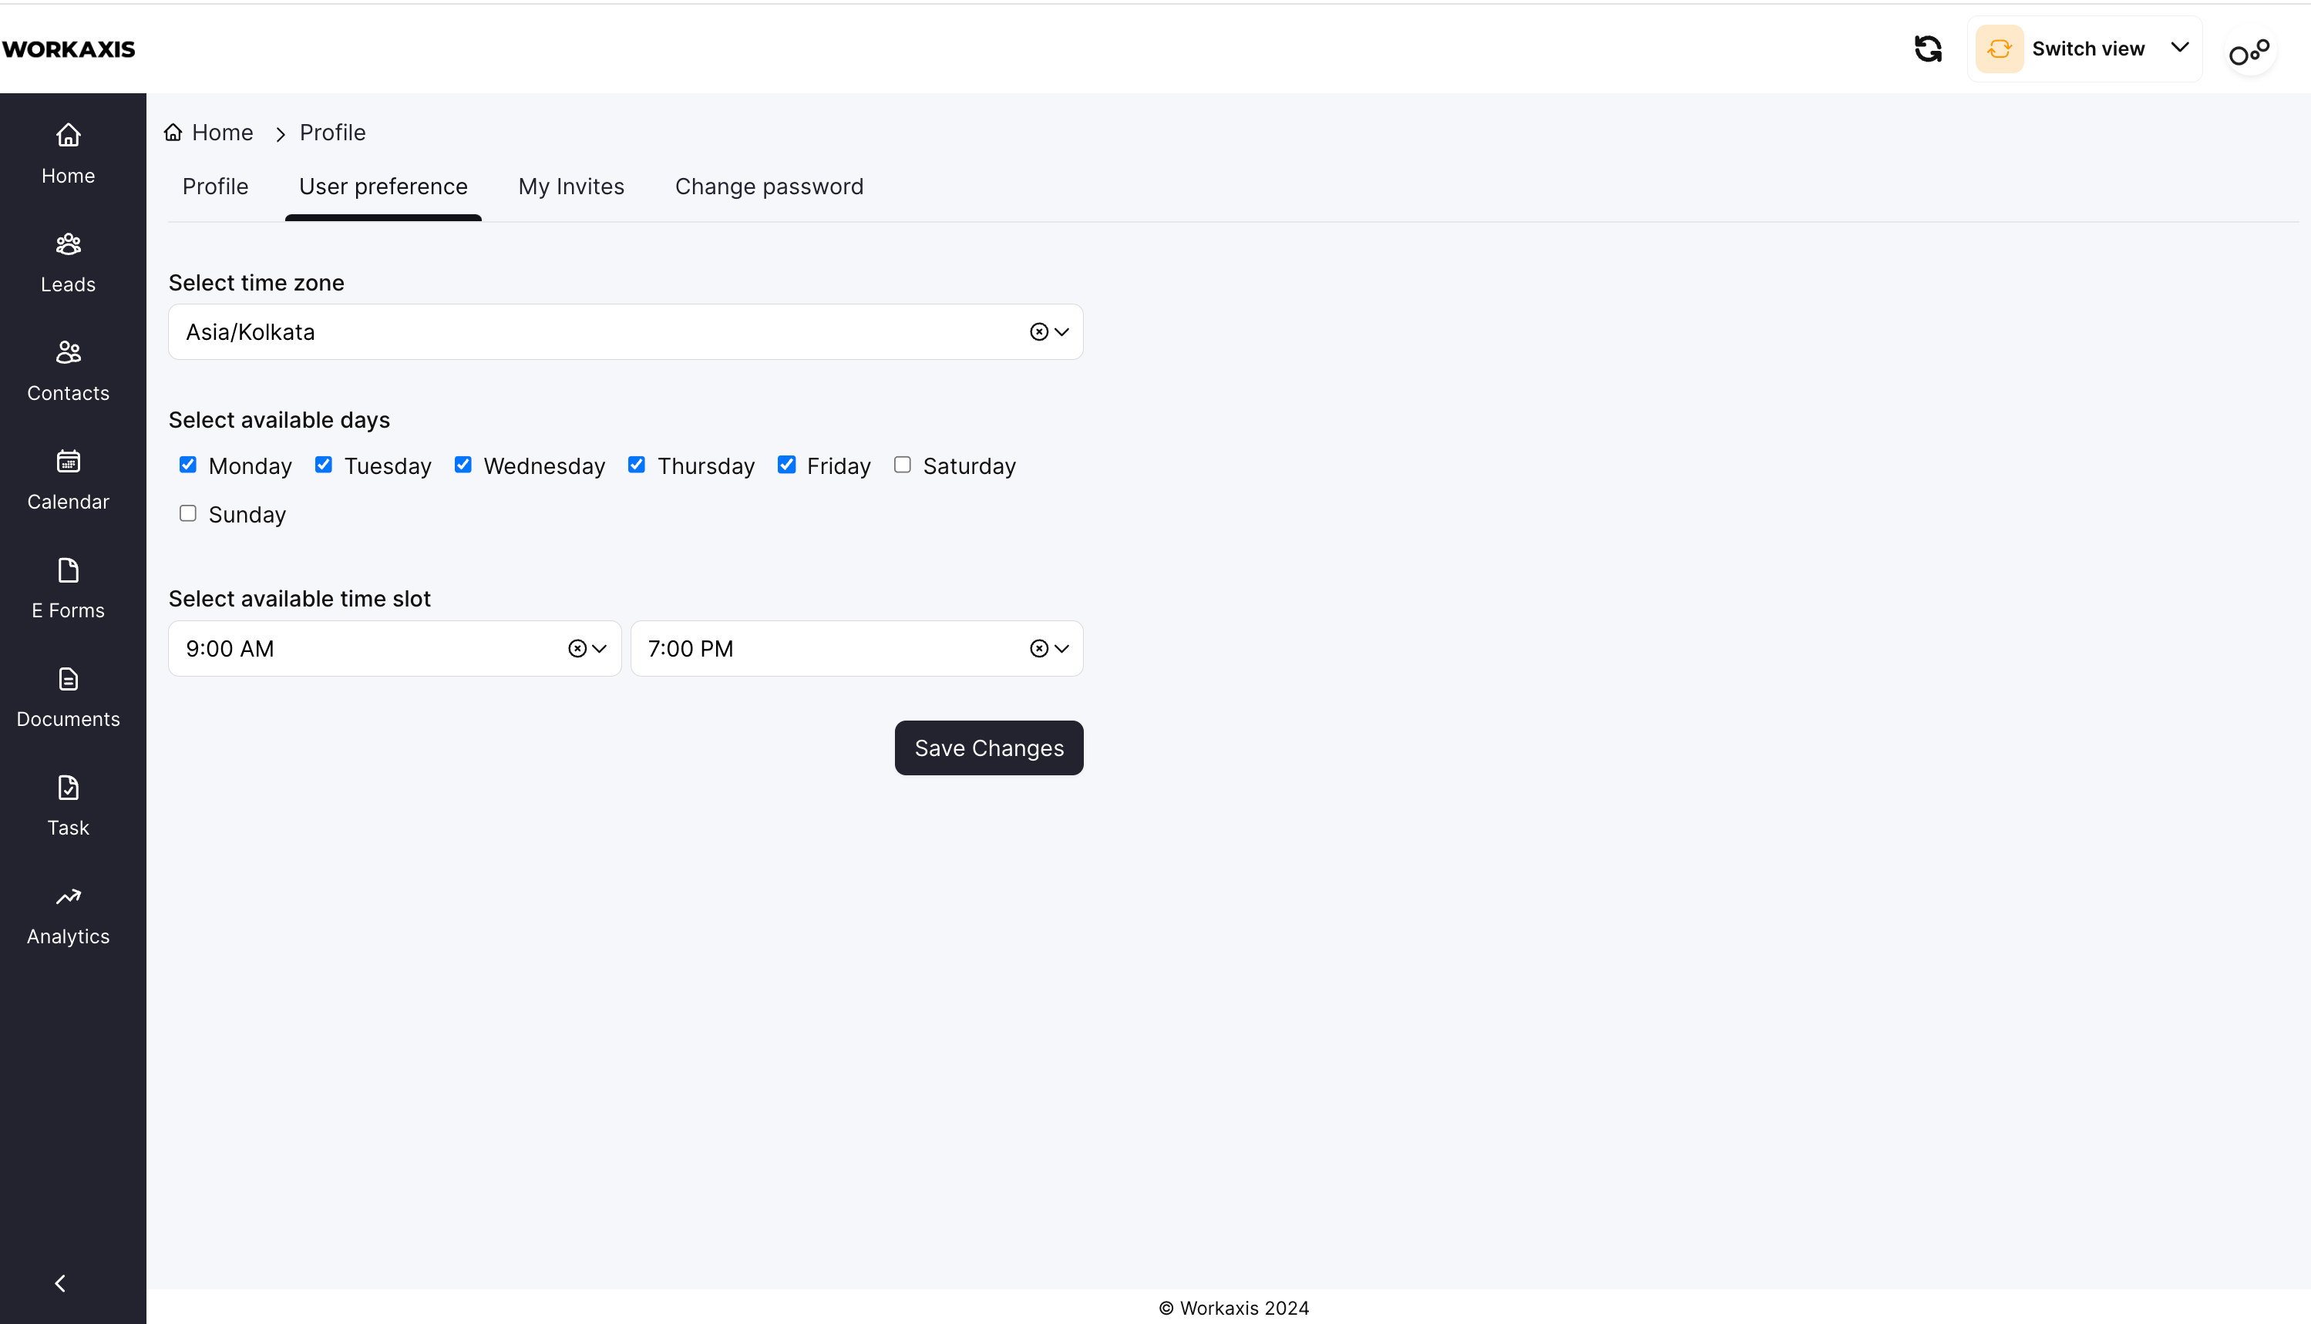Screen dimensions: 2311x1324
Task: Open the 9:00 AM start time dropdown
Action: coord(600,648)
